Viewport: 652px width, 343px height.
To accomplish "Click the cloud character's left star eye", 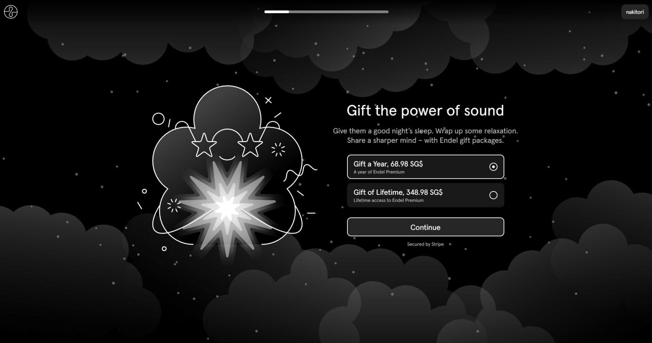I will (204, 144).
